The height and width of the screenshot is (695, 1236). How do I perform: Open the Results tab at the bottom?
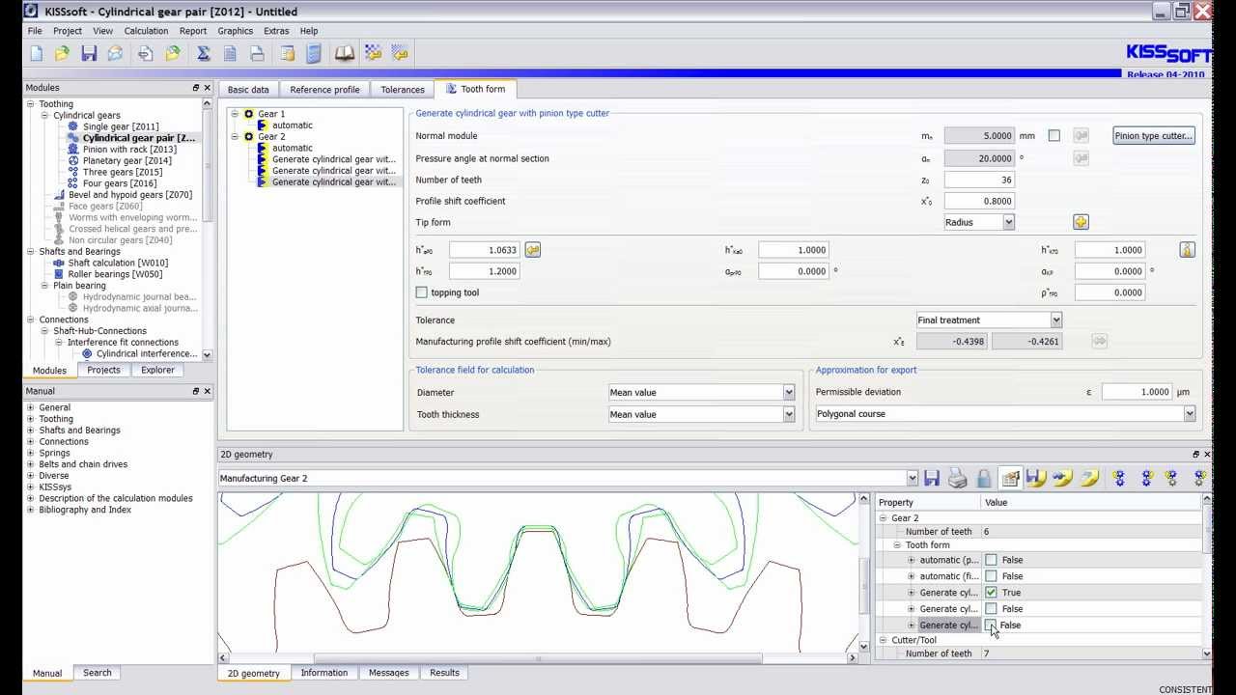point(444,673)
